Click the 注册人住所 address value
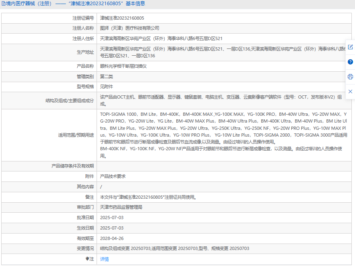Viewport: 355px width, 268px height. pos(161,39)
